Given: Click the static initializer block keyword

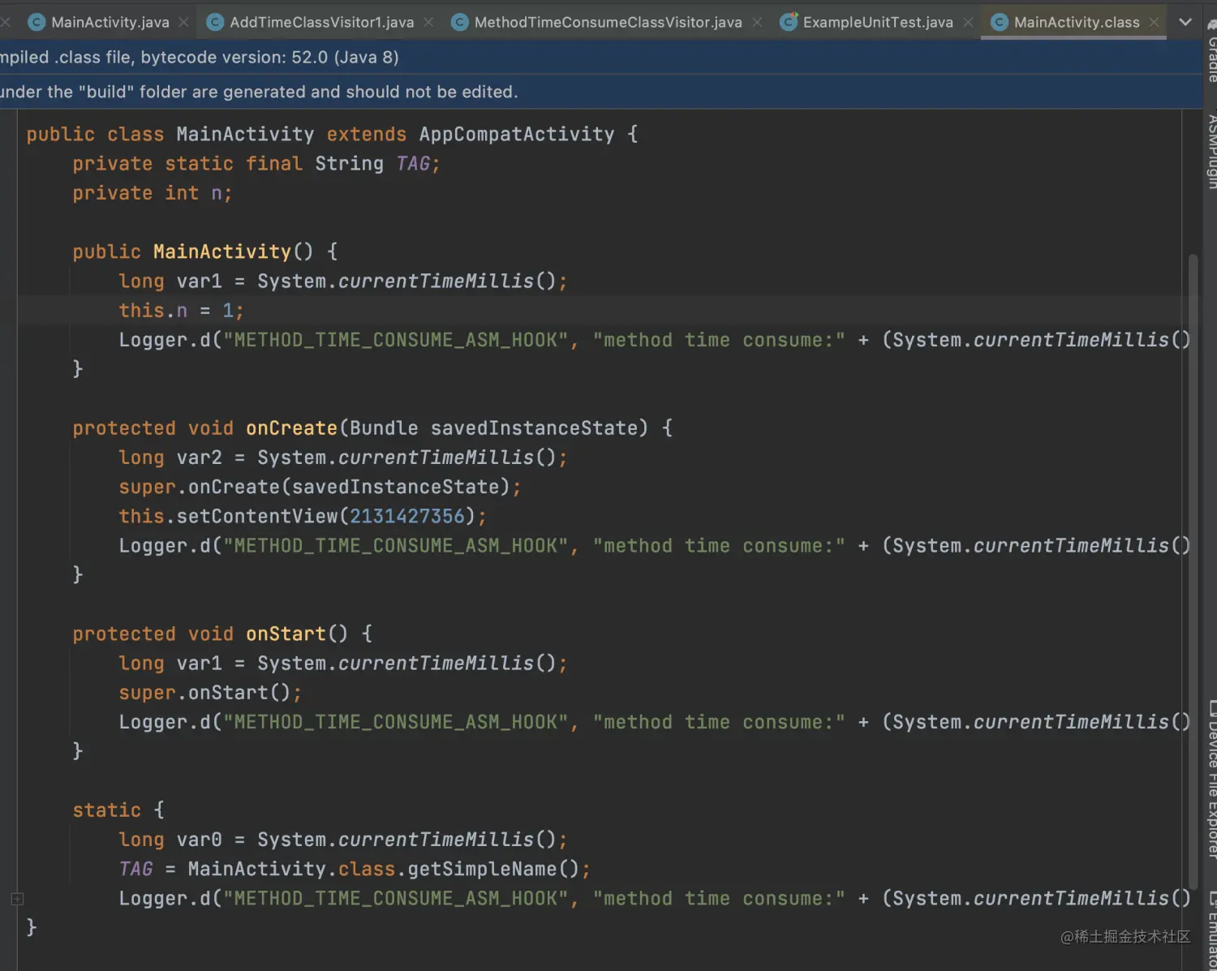Looking at the screenshot, I should pos(106,810).
